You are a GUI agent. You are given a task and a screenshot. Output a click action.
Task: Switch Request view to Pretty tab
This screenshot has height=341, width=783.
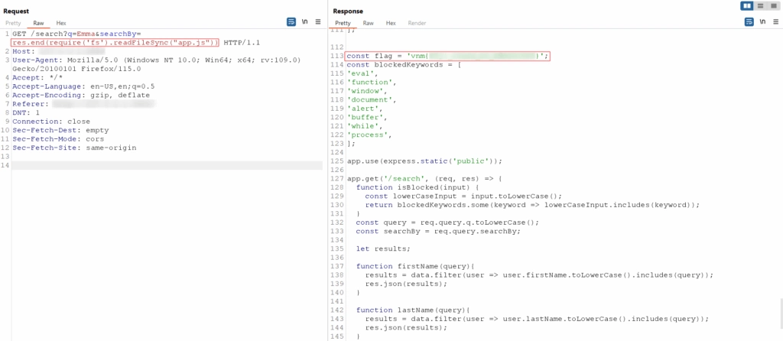(x=13, y=24)
